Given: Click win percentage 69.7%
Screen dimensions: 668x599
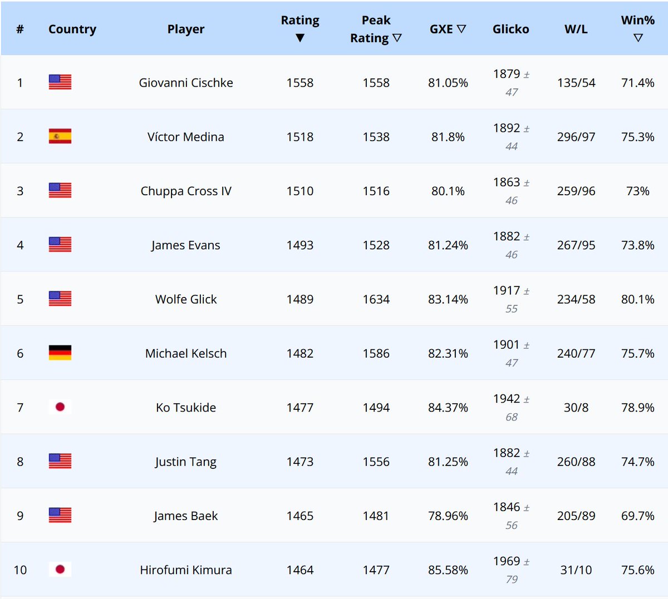Looking at the screenshot, I should 638,516.
